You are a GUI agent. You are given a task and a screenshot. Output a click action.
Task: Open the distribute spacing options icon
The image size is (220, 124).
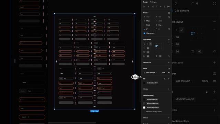tap(169, 7)
